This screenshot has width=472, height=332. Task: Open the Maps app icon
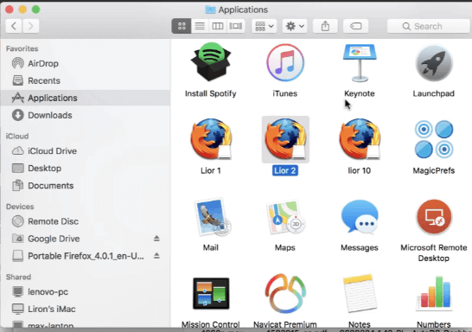coord(285,217)
